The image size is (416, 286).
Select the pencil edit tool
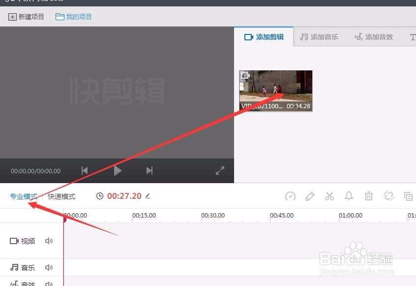tap(310, 196)
